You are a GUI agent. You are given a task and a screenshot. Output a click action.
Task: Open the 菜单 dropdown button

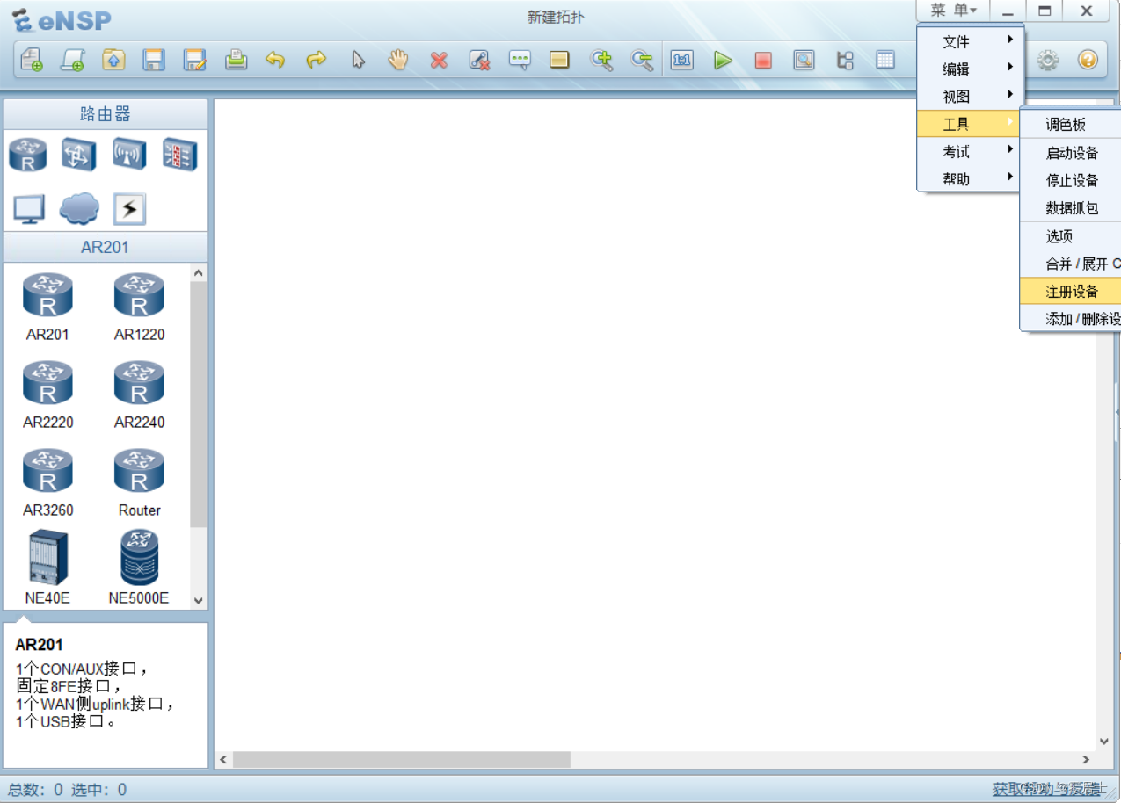[953, 11]
